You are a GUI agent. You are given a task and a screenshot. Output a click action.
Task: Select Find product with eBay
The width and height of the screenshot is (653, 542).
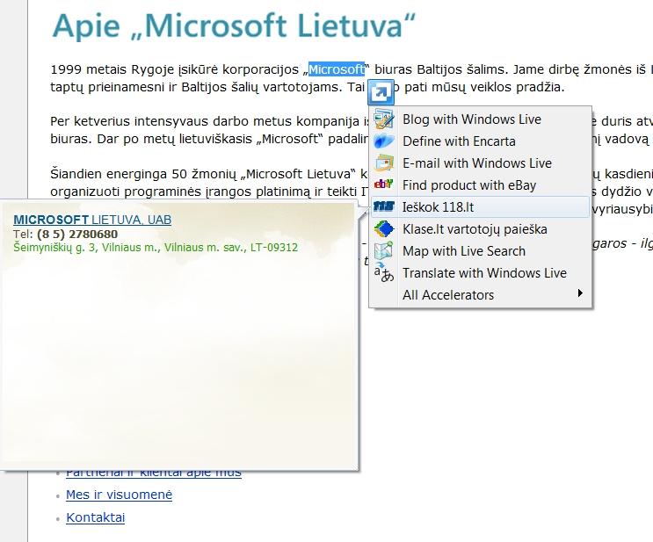pyautogui.click(x=480, y=185)
